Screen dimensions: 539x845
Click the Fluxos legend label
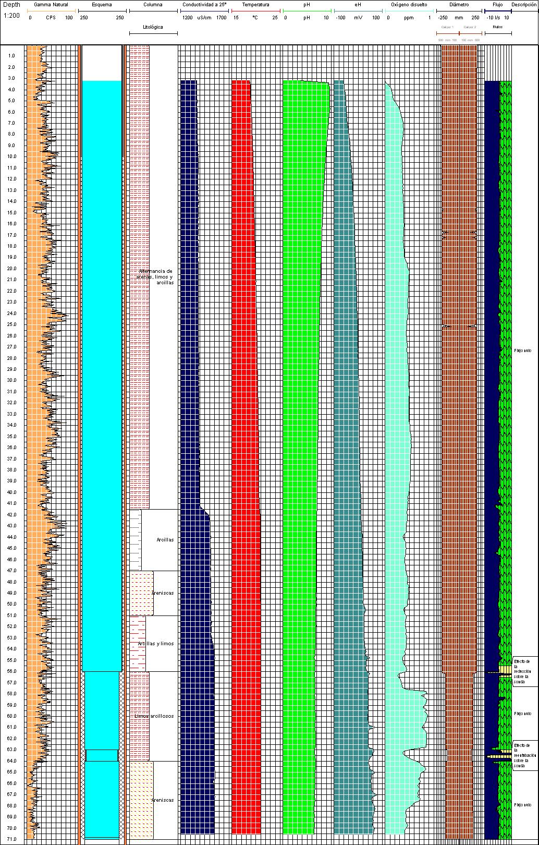tap(498, 27)
